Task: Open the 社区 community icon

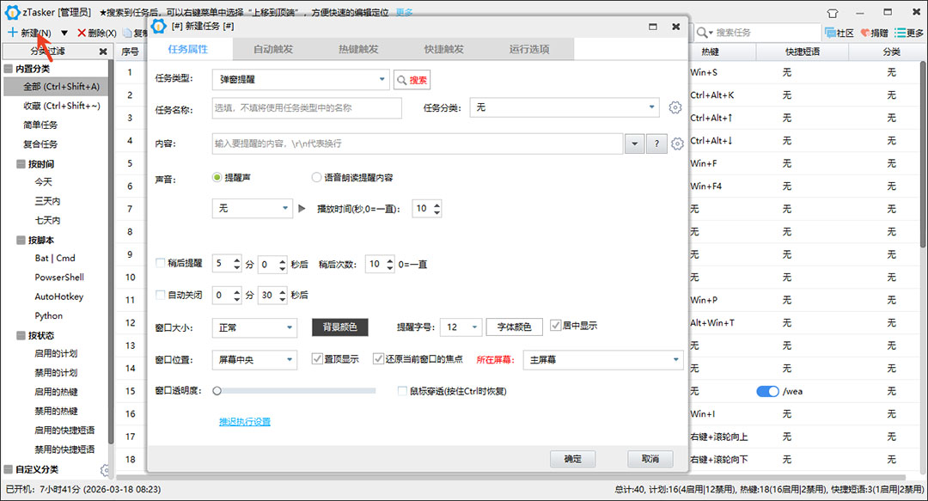Action: tap(830, 33)
